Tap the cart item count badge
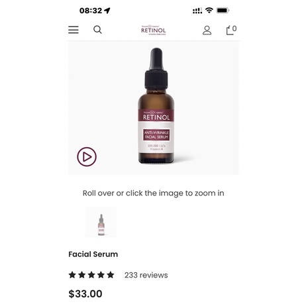Viewport: 308px width, 308px height. (234, 28)
